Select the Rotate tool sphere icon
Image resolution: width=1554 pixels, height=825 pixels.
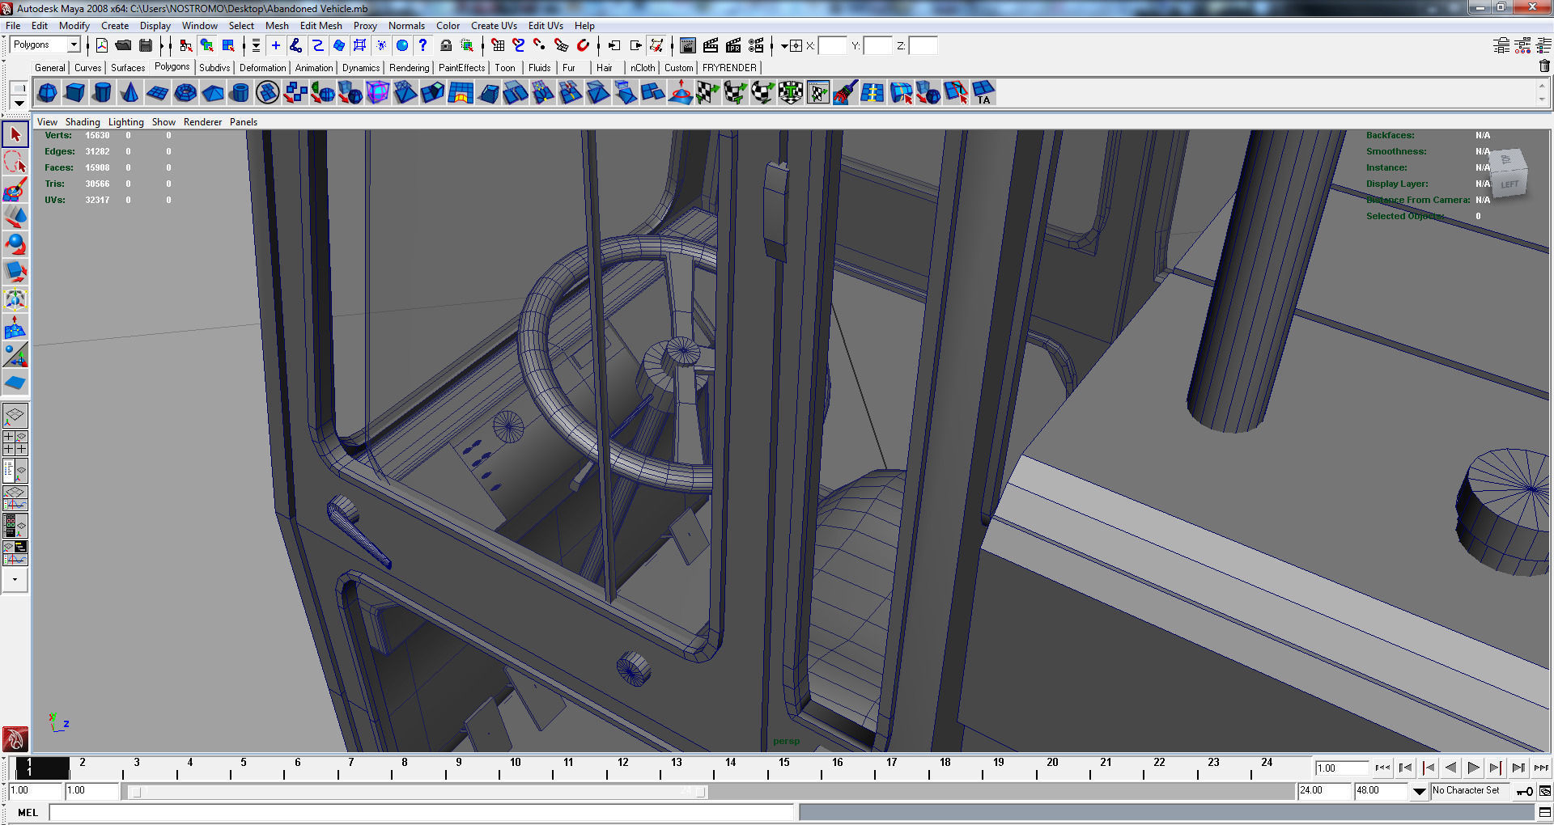click(15, 244)
